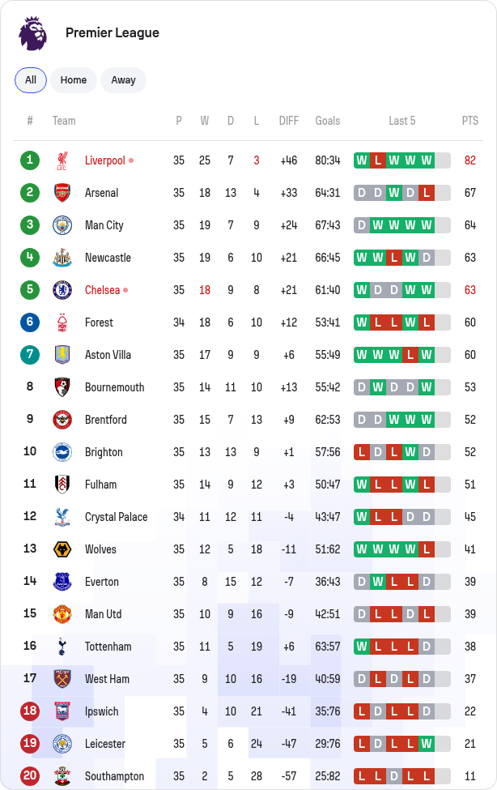Click the Tottenham cockerel crest
Screen dimensions: 497x790
click(62, 647)
